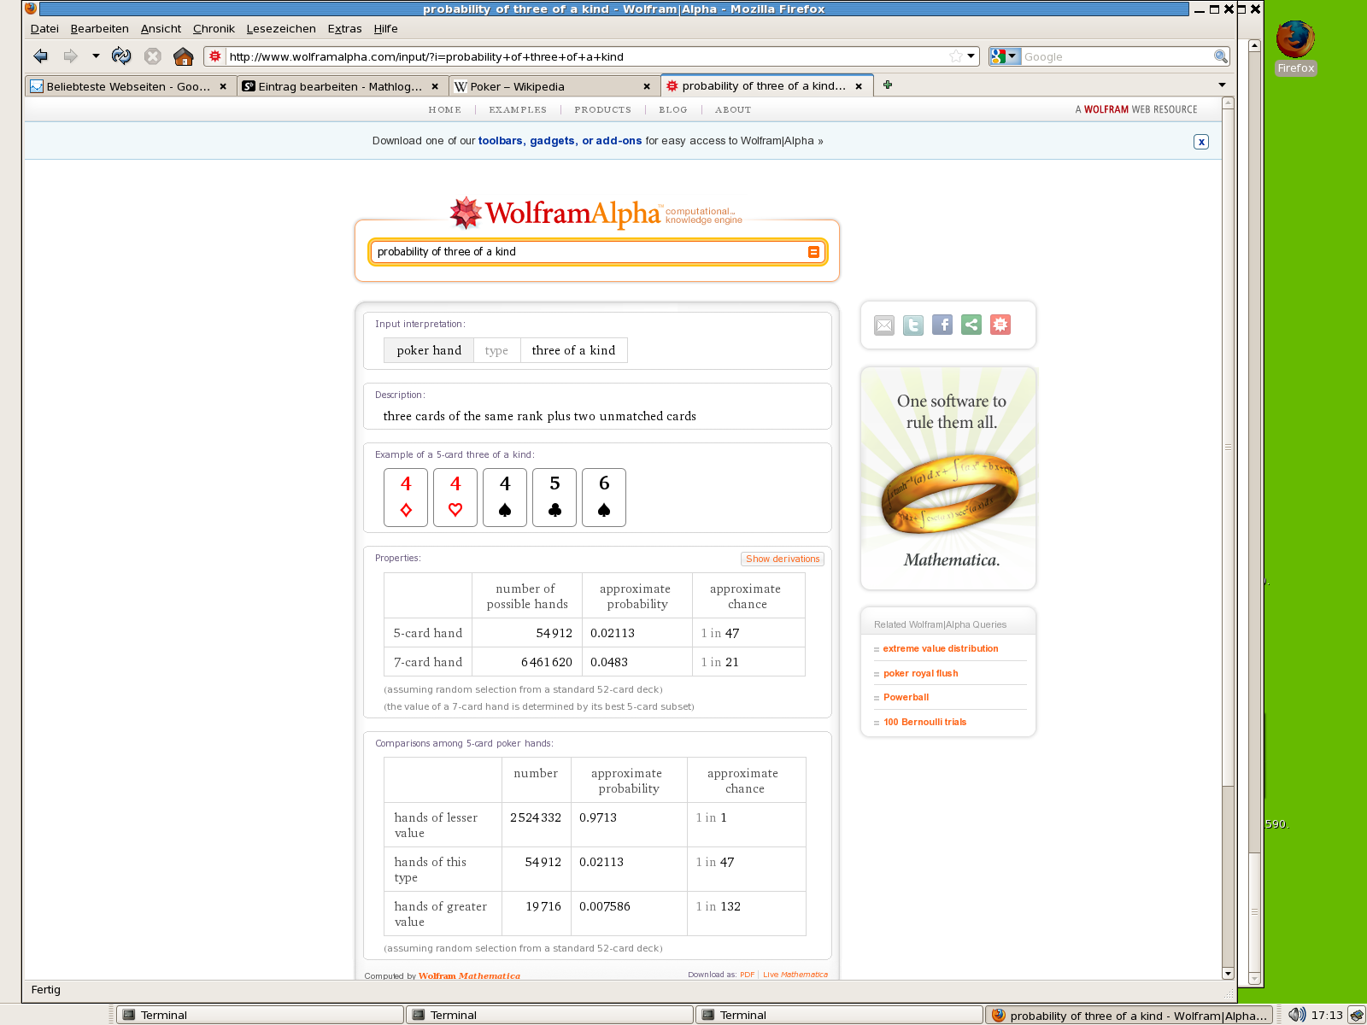The width and height of the screenshot is (1367, 1025).
Task: Share the result via the email icon
Action: [x=884, y=325]
